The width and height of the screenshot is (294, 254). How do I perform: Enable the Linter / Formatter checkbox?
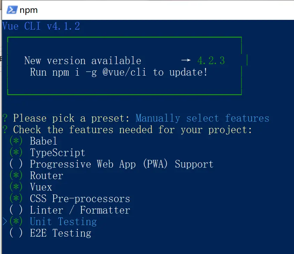(16, 210)
